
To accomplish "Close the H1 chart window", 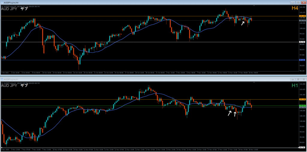I will [303, 79].
